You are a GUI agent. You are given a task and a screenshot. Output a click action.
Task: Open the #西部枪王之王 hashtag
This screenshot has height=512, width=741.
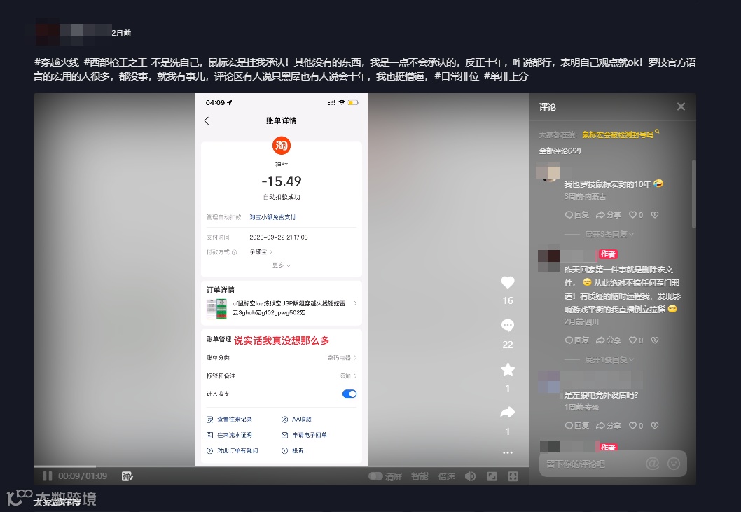coord(116,62)
